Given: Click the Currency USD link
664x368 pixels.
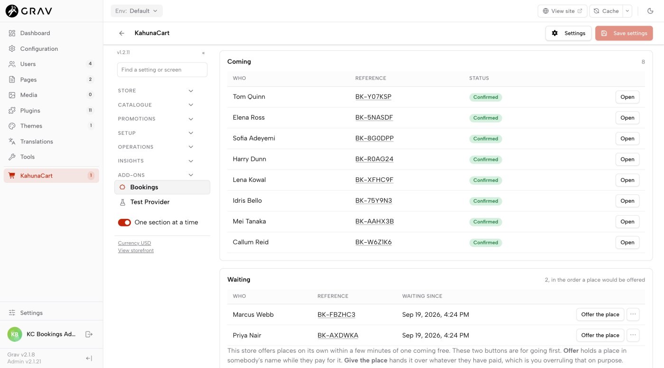Looking at the screenshot, I should tap(134, 243).
